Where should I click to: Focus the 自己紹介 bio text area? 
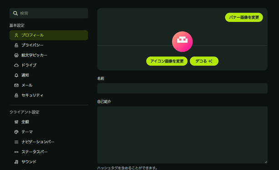click(x=182, y=135)
